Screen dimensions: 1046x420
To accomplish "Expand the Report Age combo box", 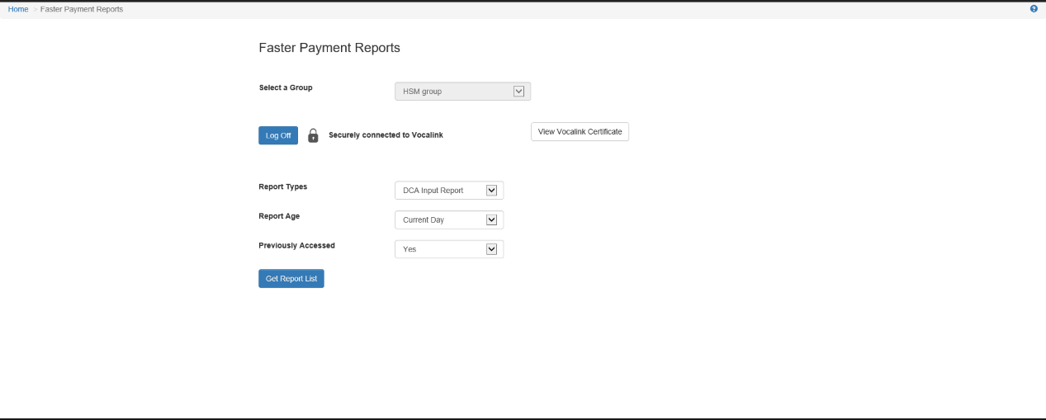I will pyautogui.click(x=441, y=220).
